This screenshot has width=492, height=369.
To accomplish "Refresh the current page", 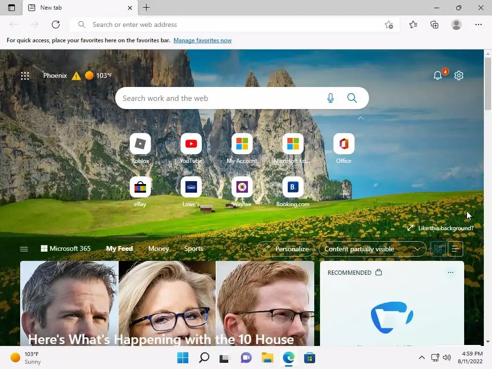I will pyautogui.click(x=56, y=25).
